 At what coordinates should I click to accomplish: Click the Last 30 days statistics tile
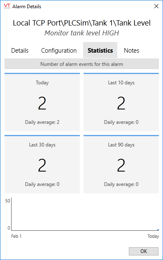point(42,164)
